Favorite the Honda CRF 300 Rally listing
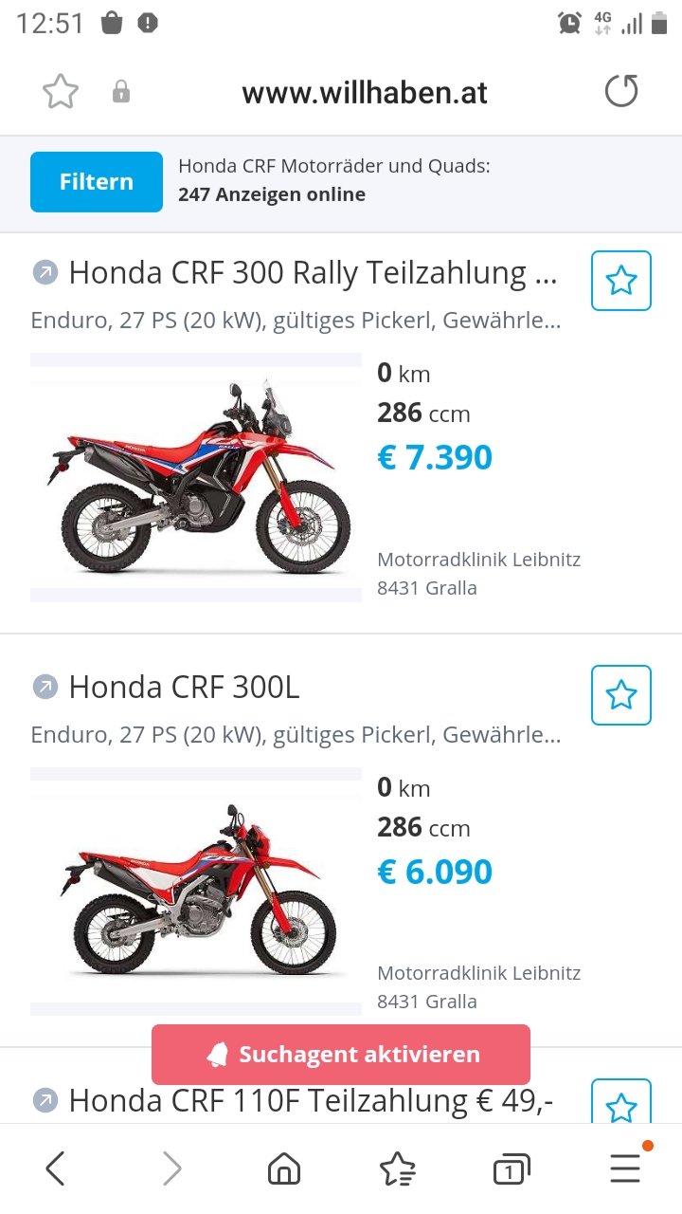Screen dimensions: 682x1214 (621, 281)
